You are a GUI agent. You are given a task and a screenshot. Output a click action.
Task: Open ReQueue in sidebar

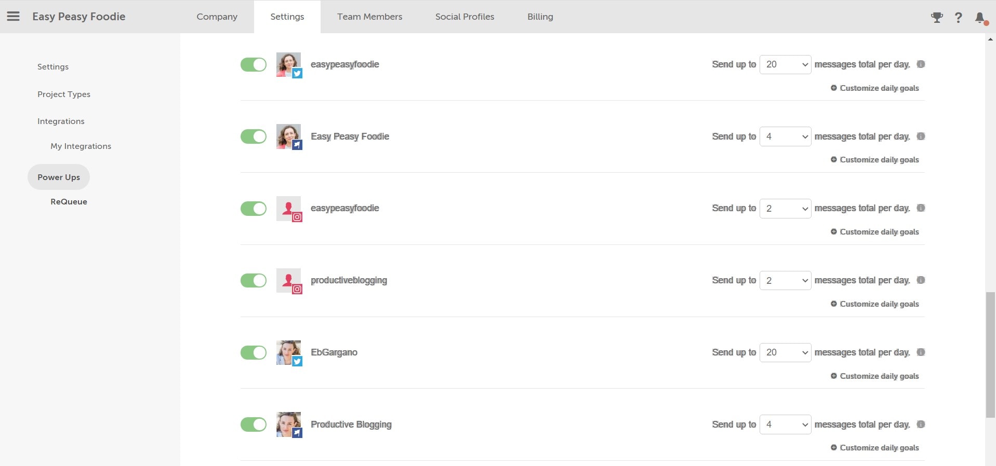pos(69,202)
